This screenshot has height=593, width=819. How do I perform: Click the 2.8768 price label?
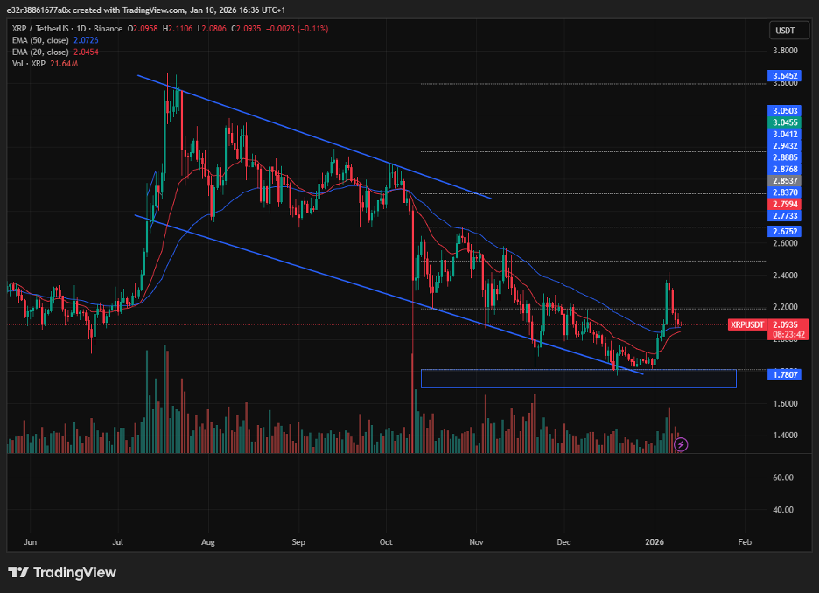785,169
